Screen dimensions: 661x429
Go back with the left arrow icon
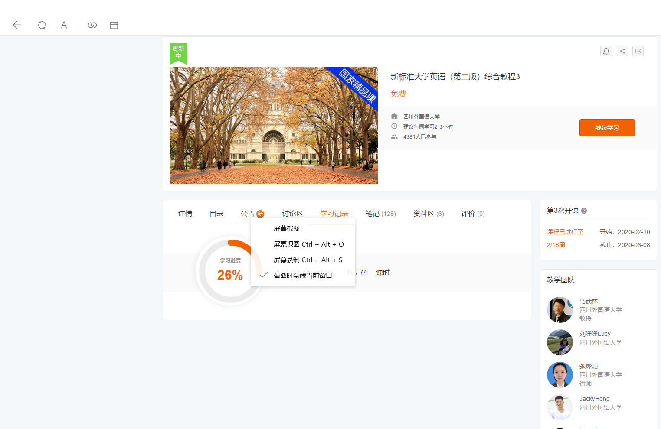click(17, 25)
